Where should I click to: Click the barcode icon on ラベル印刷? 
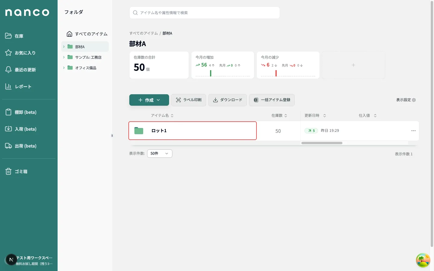pos(178,100)
